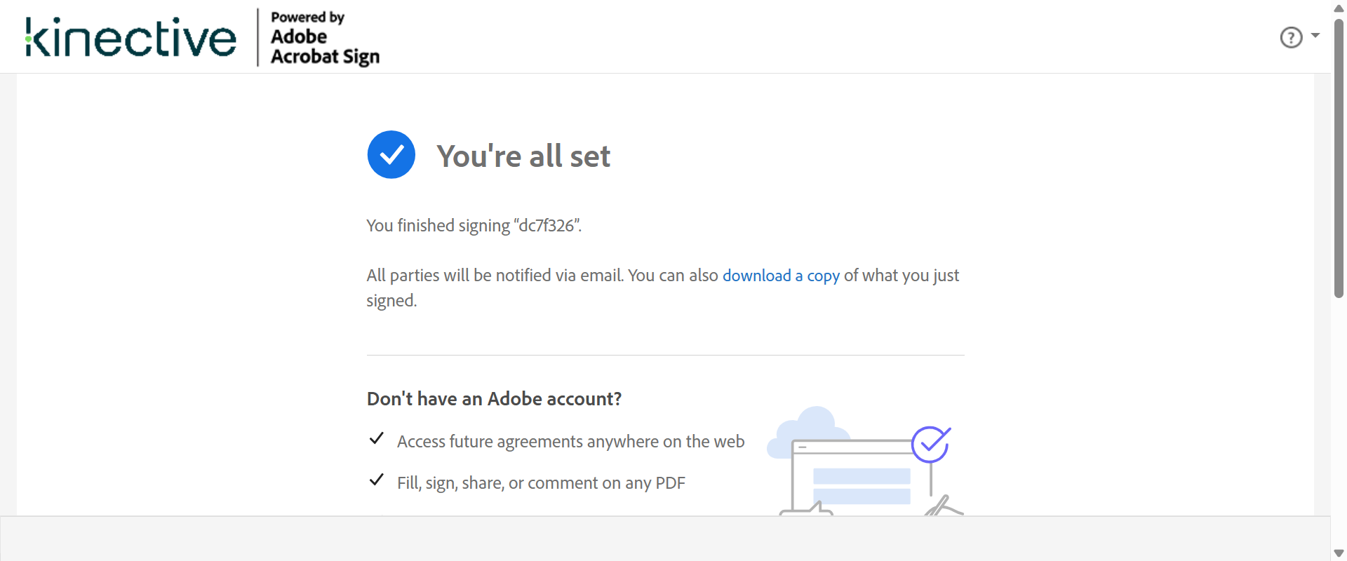Click the kinective logo
This screenshot has width=1347, height=561.
[x=131, y=37]
